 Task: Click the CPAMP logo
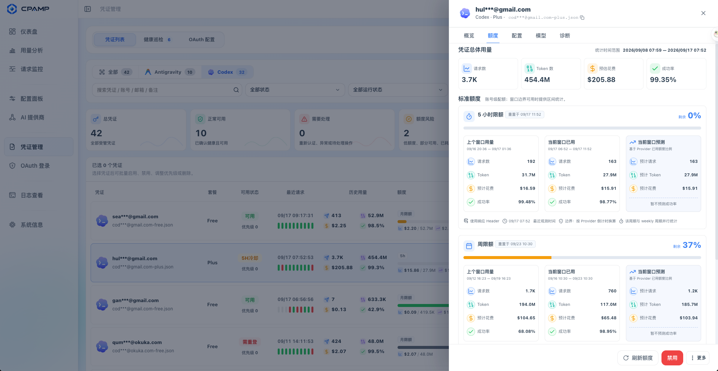[28, 9]
